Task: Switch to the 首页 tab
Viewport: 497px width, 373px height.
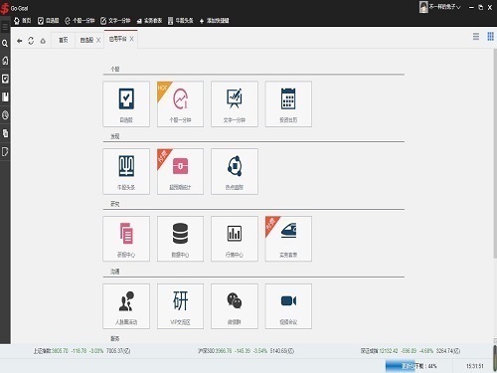Action: click(x=63, y=40)
